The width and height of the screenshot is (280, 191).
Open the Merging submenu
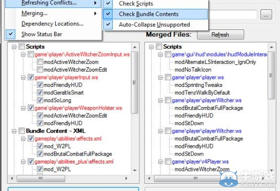tap(53, 13)
